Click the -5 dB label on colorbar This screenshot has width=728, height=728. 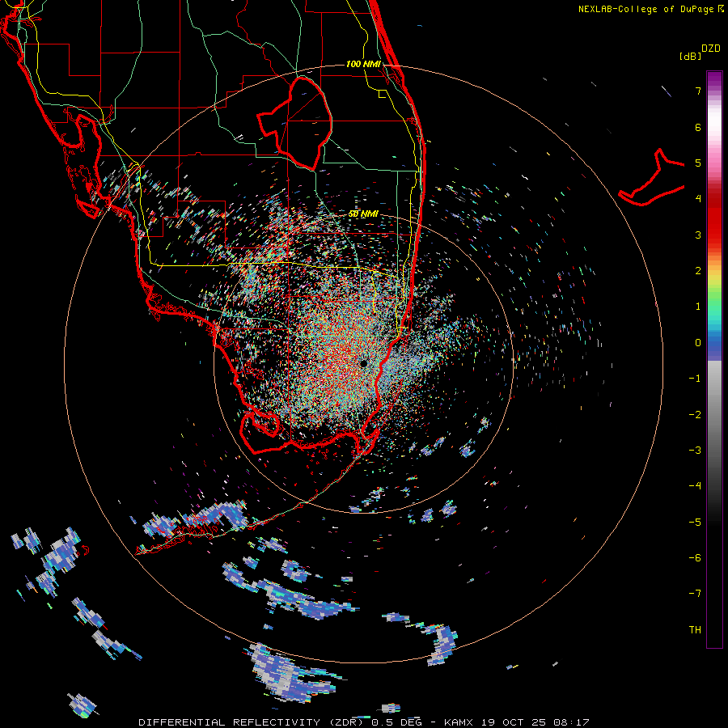point(695,522)
